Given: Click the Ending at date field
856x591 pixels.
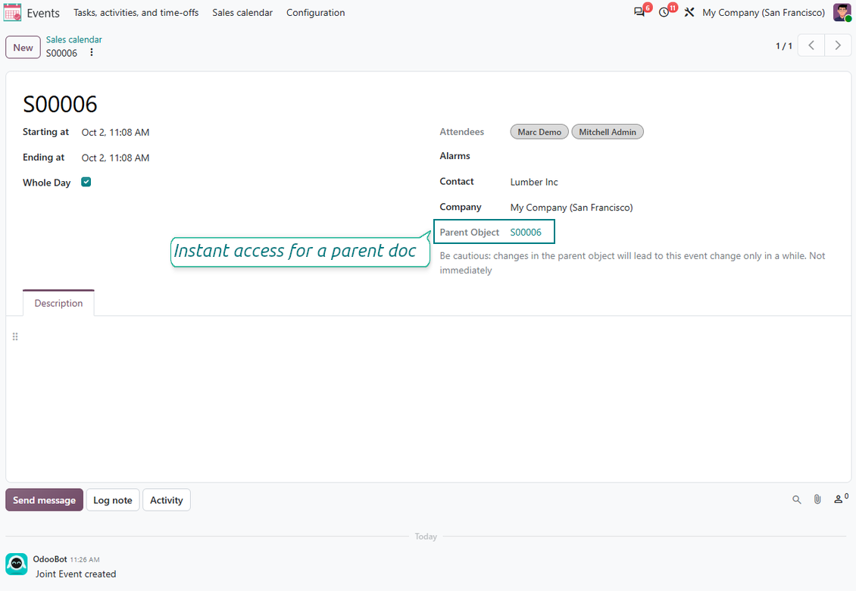Looking at the screenshot, I should tap(115, 158).
